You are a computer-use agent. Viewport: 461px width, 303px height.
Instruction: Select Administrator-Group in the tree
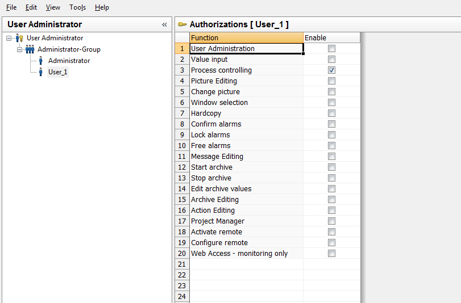69,49
